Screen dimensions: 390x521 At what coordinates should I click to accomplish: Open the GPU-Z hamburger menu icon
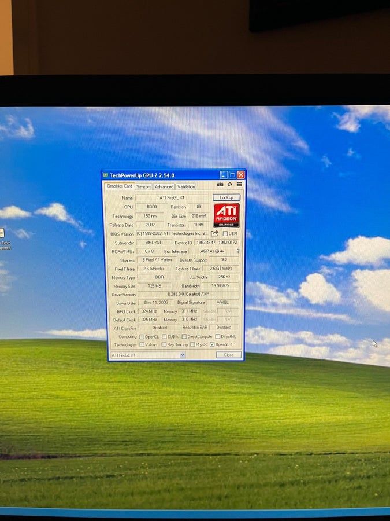tap(239, 184)
